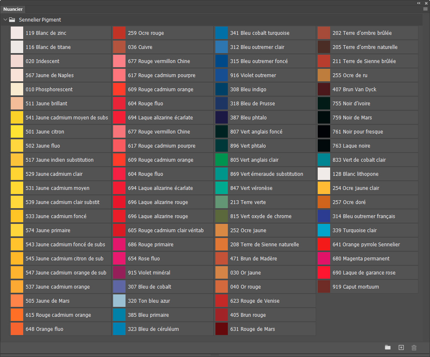Open the Nuancier panel options menu
The width and height of the screenshot is (430, 357).
(425, 9)
